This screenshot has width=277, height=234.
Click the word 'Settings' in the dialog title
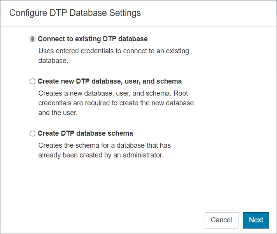125,13
